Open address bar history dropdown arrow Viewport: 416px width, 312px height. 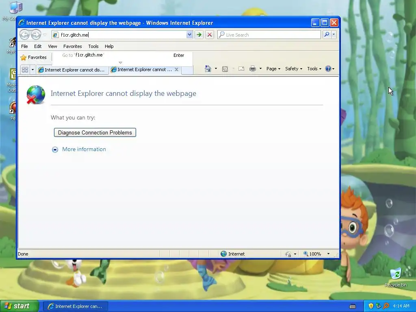click(x=189, y=35)
